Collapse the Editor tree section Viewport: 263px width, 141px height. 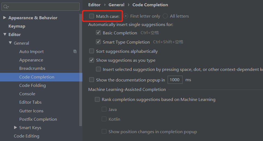pos(5,34)
